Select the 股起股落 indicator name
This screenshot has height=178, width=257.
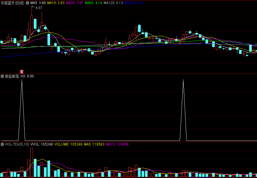[x=12, y=76]
